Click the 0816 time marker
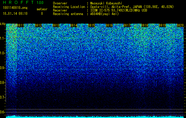 [109, 25]
